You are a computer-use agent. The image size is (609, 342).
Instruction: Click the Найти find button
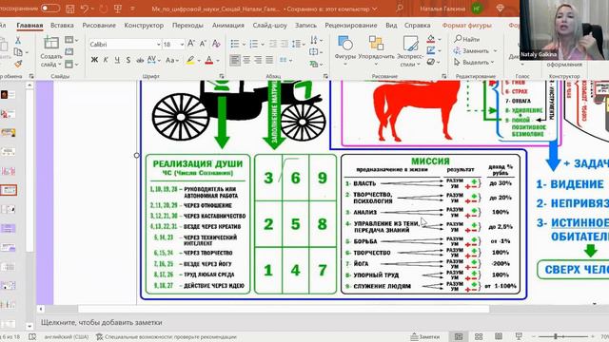coord(467,39)
